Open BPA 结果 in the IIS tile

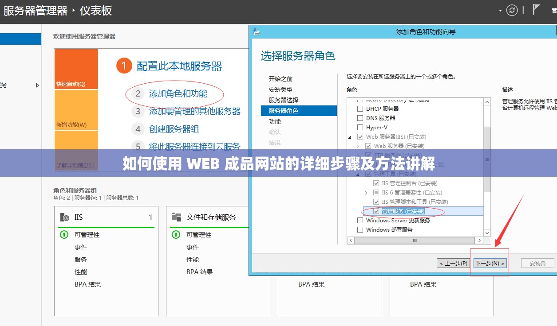(88, 284)
